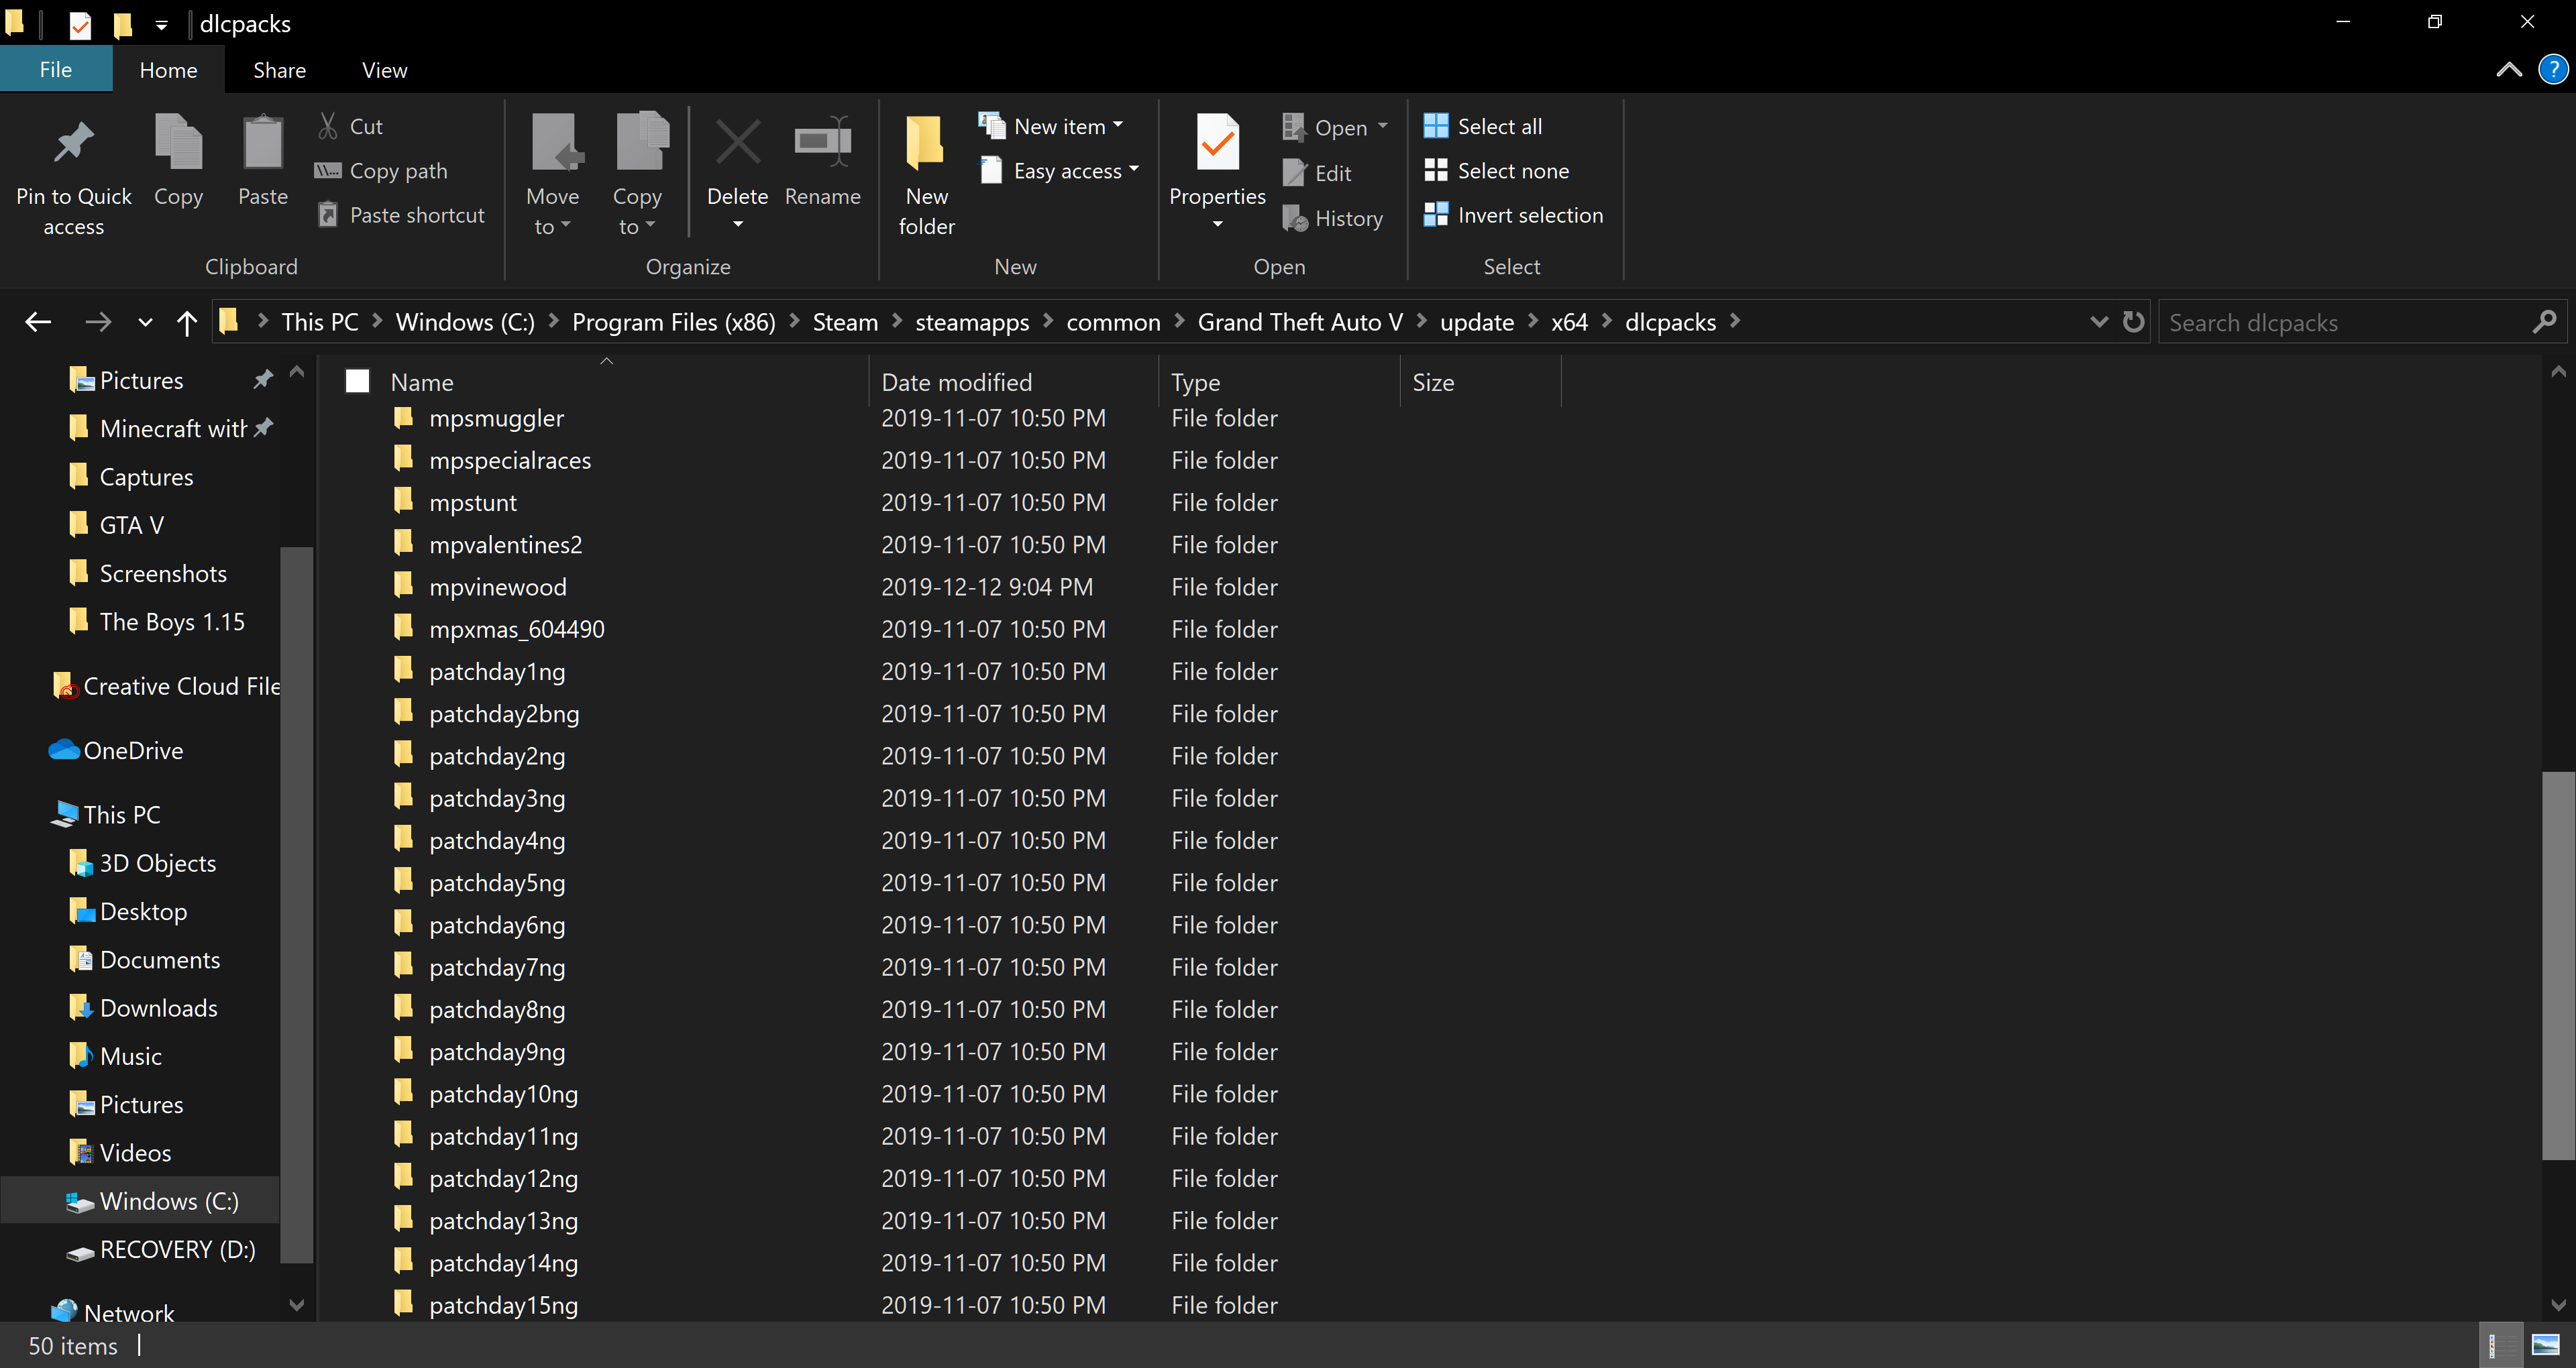Sort by Type column header
This screenshot has height=1368, width=2576.
click(1280, 382)
